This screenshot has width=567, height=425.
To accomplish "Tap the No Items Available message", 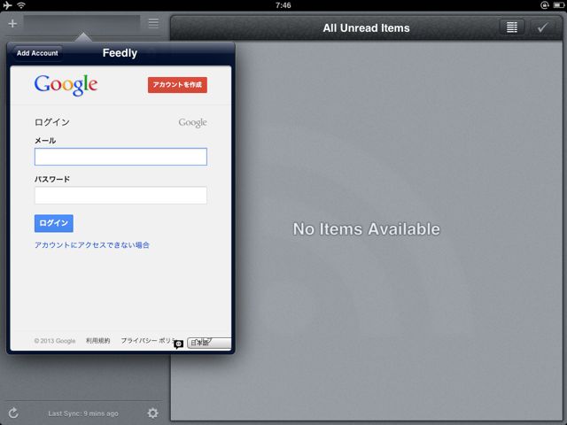I will pyautogui.click(x=366, y=229).
